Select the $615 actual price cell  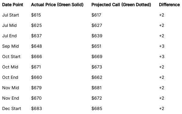pos(36,15)
